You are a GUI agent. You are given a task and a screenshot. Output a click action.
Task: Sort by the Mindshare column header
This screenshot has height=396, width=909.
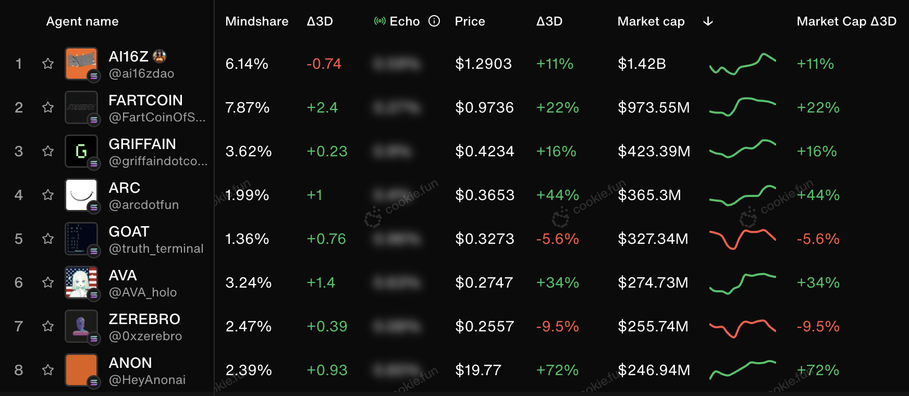coord(256,21)
